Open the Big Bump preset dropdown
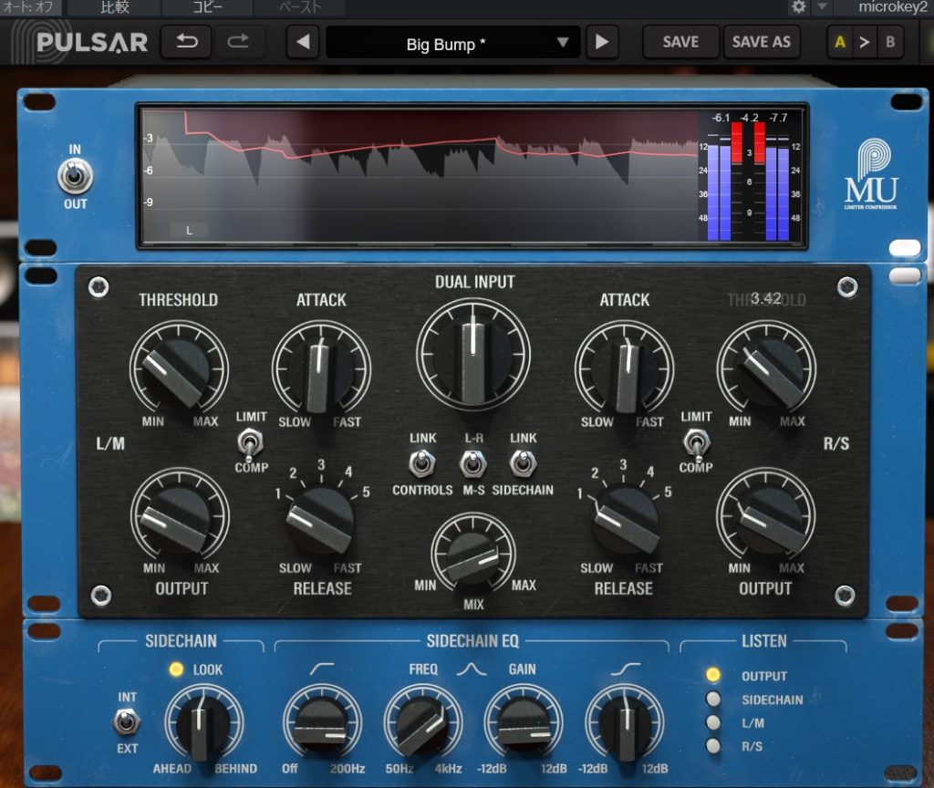Viewport: 934px width, 788px height. [x=452, y=43]
